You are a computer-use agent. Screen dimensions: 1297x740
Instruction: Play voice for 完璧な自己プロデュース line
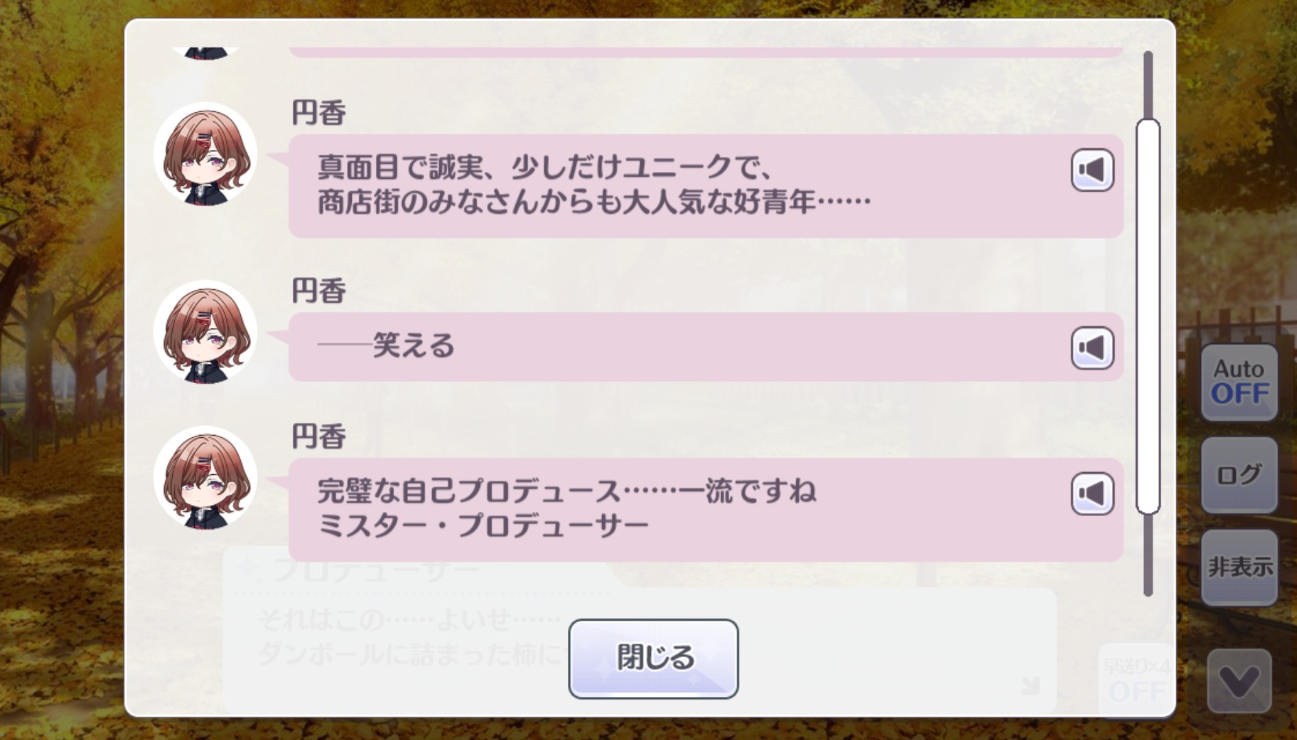coord(1092,494)
